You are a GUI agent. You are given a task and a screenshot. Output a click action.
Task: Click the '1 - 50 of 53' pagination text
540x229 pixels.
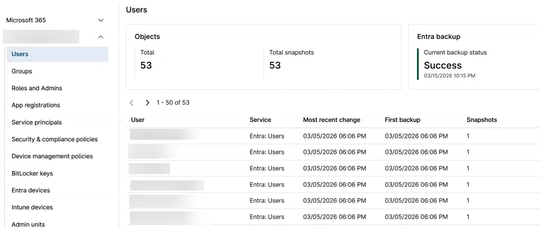(x=173, y=102)
